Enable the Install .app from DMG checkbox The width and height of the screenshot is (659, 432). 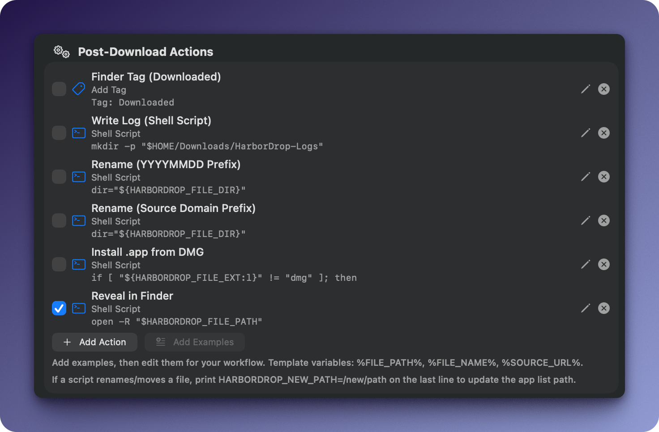click(59, 264)
